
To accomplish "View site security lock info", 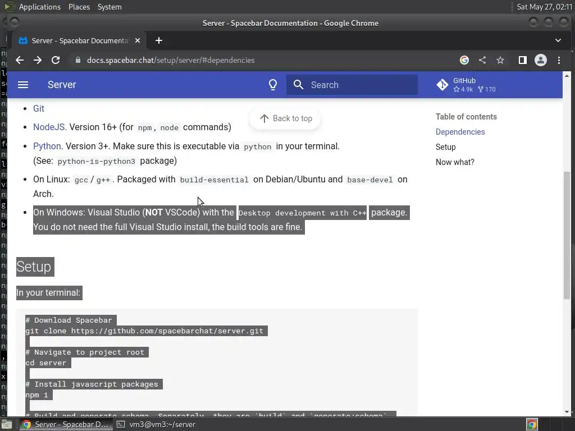I will coord(77,60).
